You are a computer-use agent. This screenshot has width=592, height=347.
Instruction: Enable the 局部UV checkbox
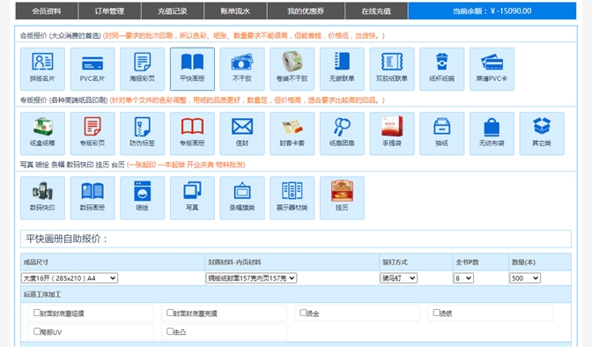point(37,331)
